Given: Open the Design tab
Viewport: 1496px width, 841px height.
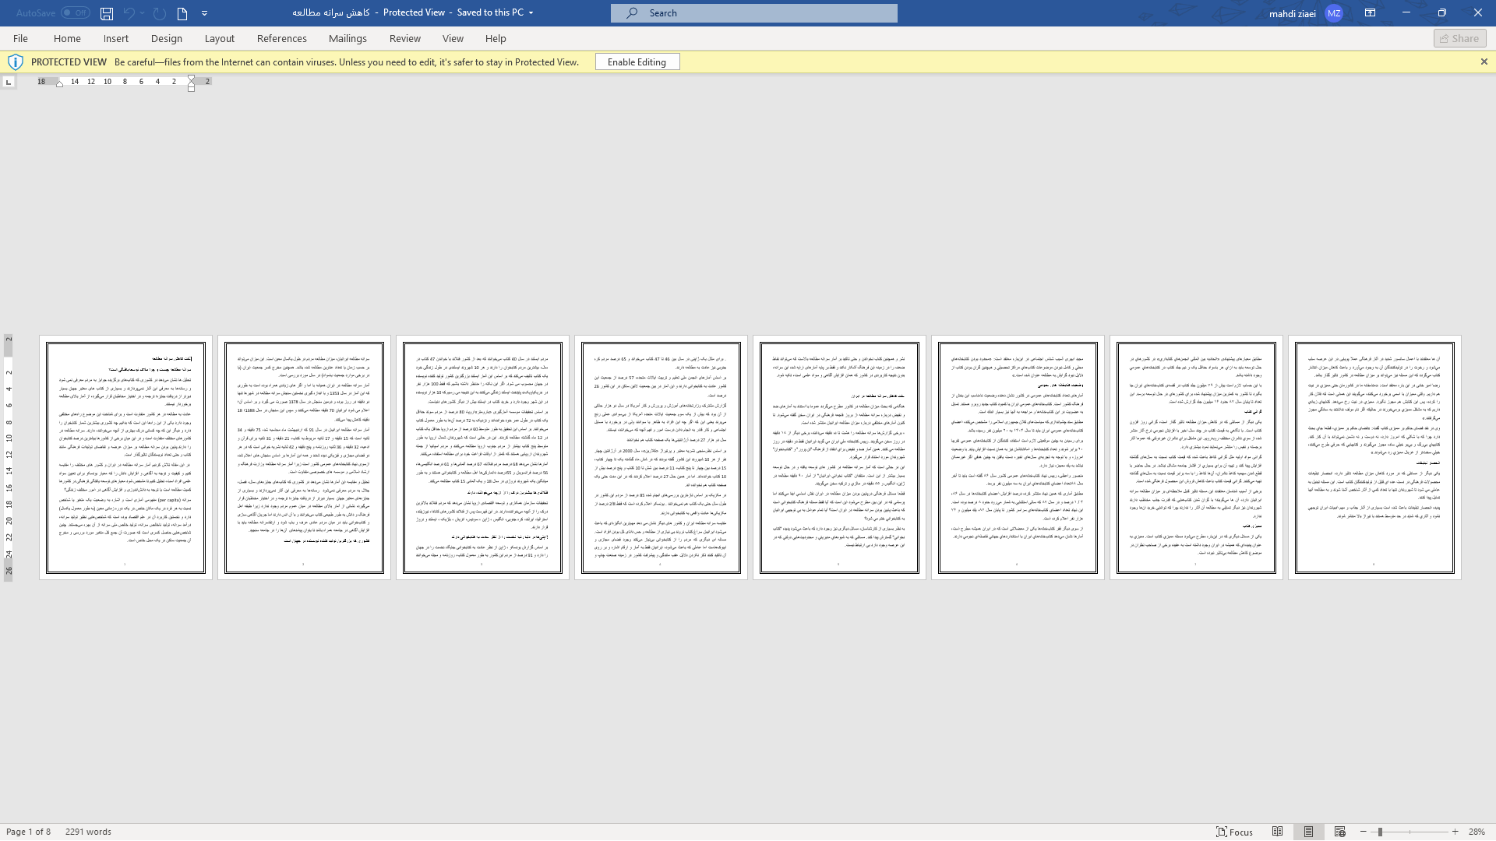Looking at the screenshot, I should tap(167, 38).
